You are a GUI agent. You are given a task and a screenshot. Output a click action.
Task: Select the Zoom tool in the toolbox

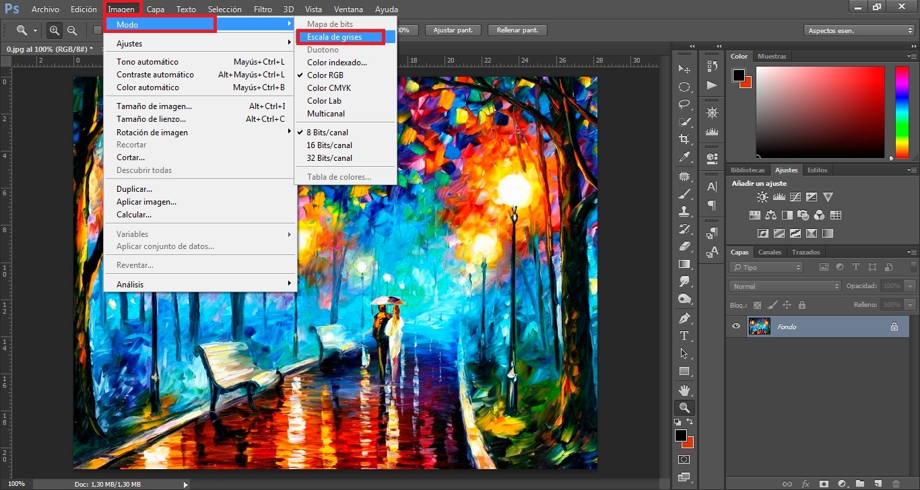coord(684,407)
